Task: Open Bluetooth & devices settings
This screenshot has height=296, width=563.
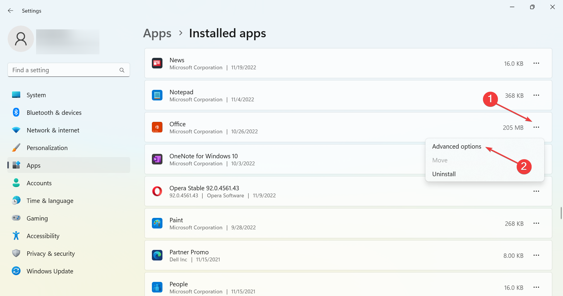Action: pos(69,112)
